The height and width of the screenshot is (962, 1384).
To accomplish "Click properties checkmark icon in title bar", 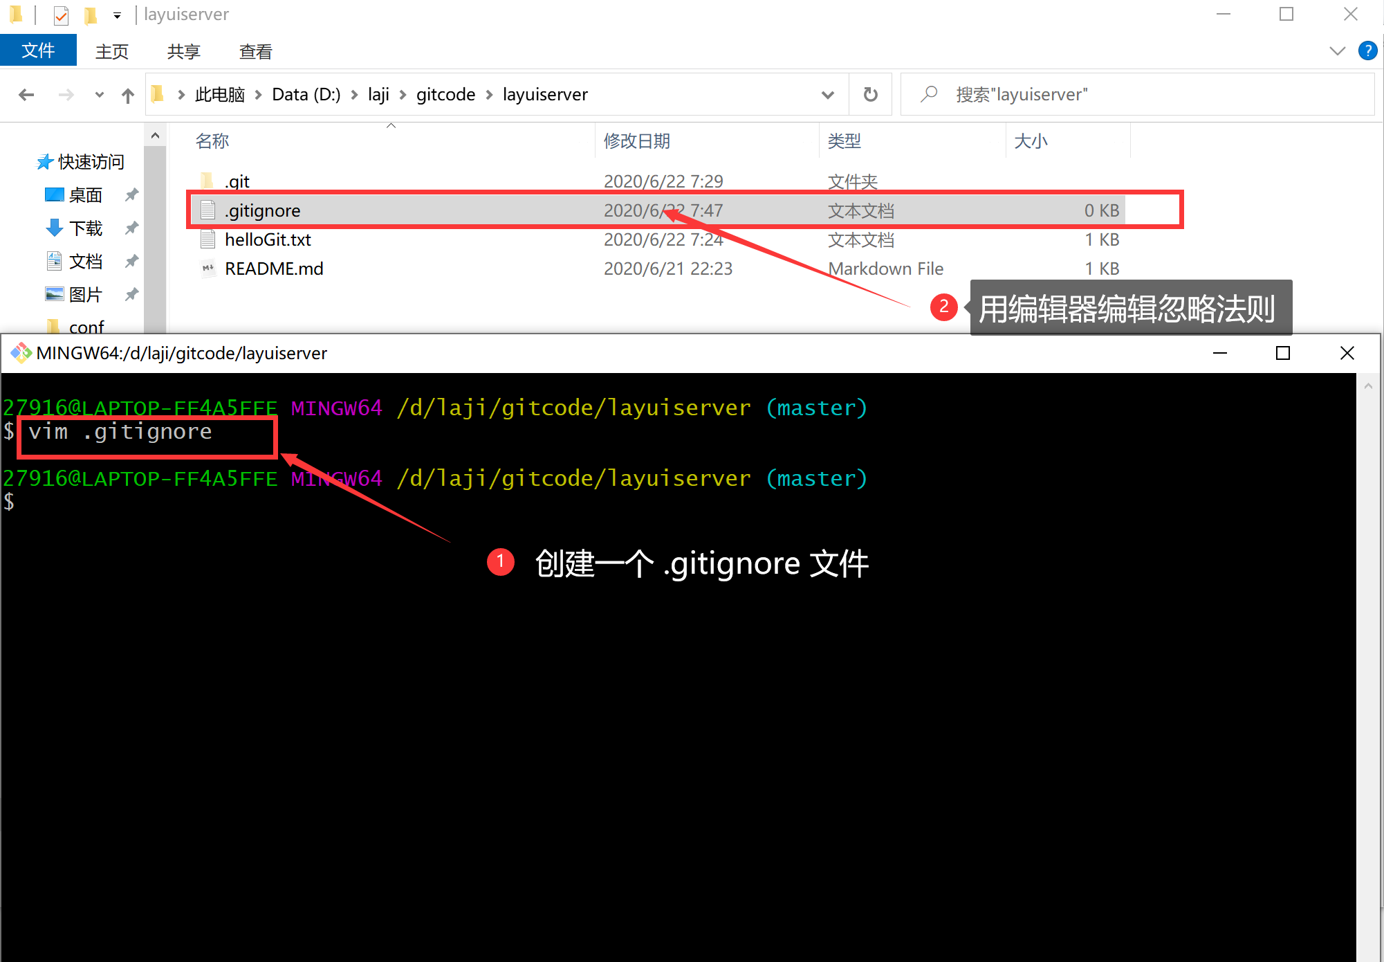I will (x=61, y=15).
